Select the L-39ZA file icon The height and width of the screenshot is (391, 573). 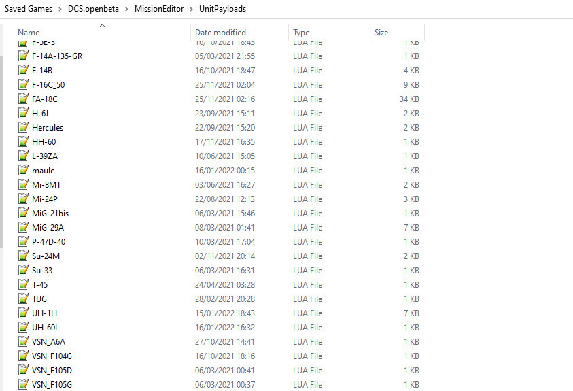[23, 156]
